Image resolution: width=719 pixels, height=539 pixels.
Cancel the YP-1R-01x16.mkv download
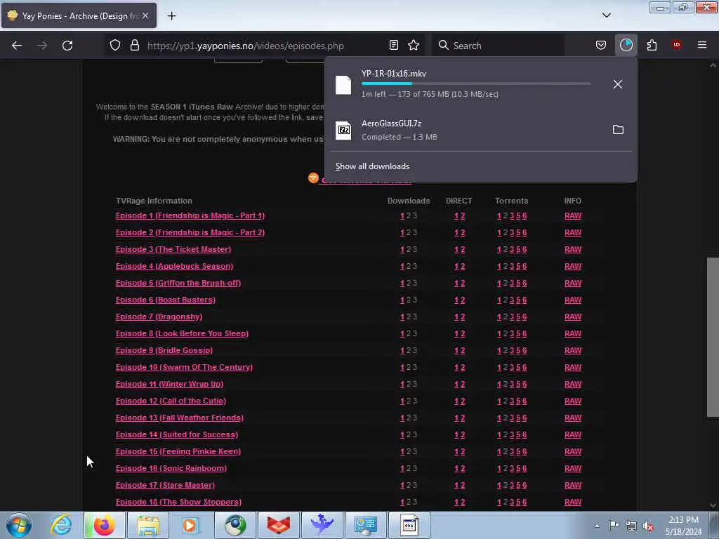pos(618,84)
